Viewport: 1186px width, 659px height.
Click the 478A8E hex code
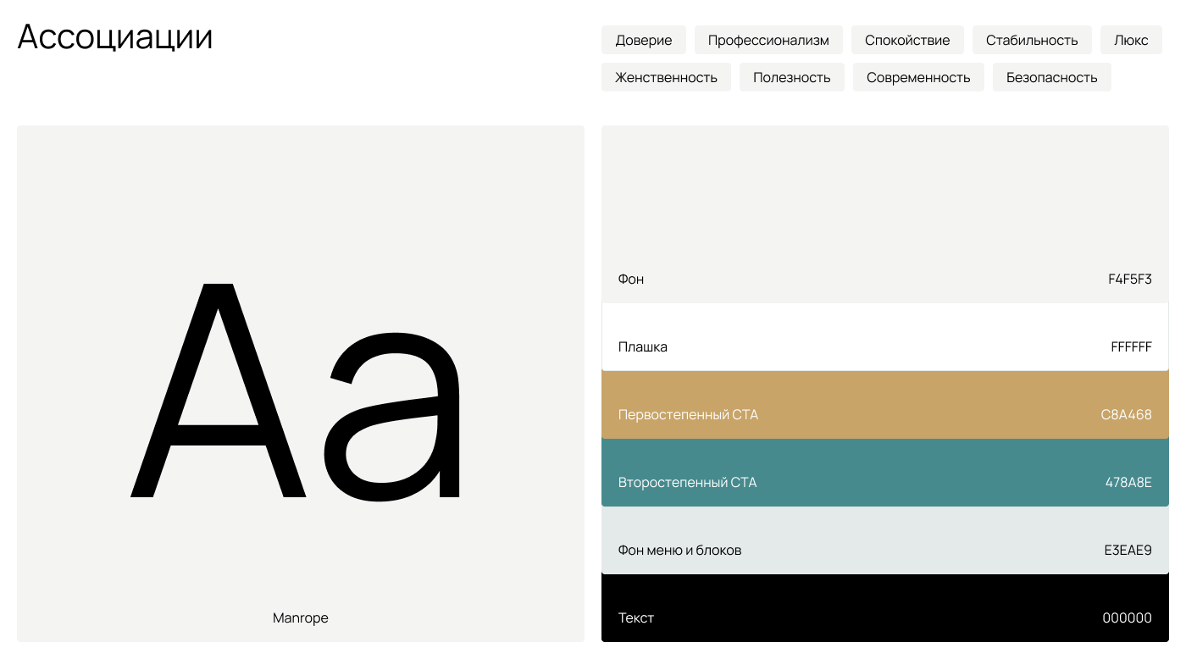(x=1128, y=483)
